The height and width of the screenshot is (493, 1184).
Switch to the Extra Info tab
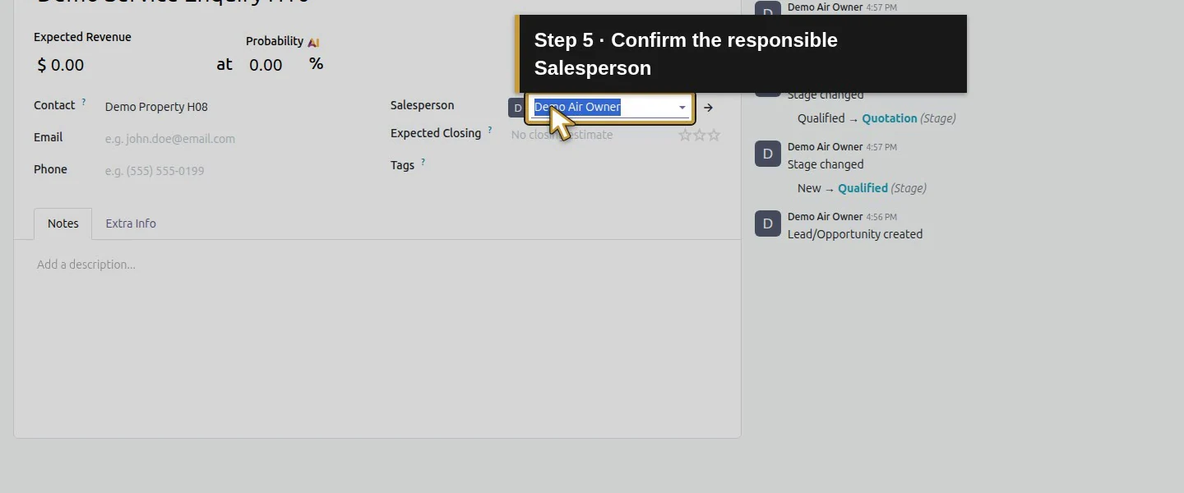131,223
